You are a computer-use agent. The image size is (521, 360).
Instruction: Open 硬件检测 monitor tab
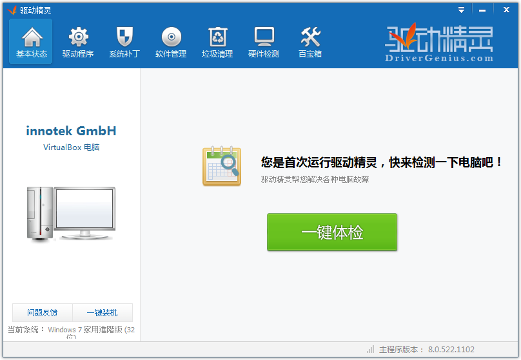[x=264, y=41]
